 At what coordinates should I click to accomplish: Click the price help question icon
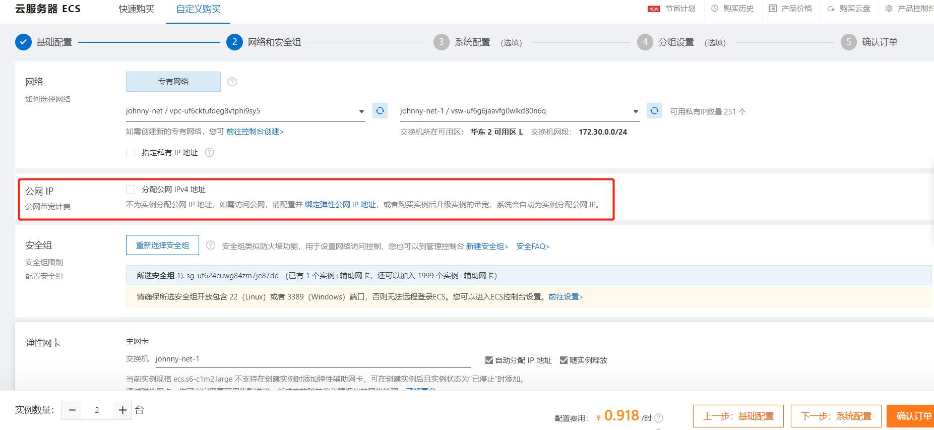pos(658,418)
